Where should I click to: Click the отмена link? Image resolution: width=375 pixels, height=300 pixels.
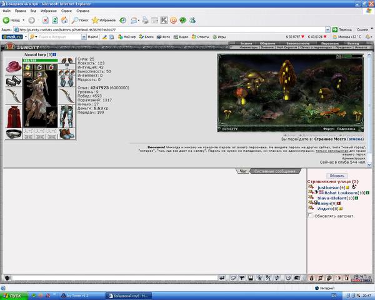[355, 139]
